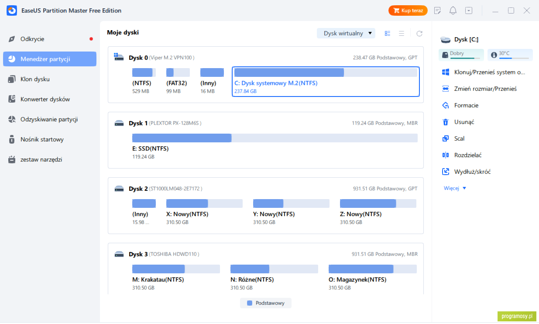
Task: Select the 15.98 Inny partition on Dysk 2
Action: click(x=144, y=212)
